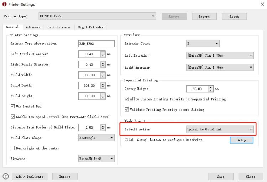Viewport: 267px width, 182px height.
Task: Click the 'Default Action:' label
Action: (138, 129)
